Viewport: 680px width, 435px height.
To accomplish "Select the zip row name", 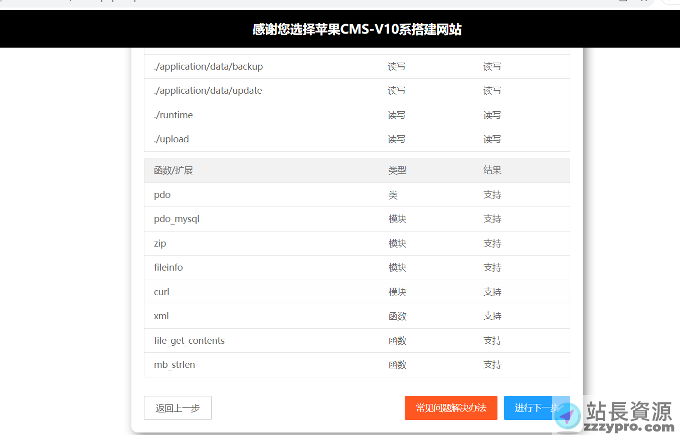I will point(160,244).
